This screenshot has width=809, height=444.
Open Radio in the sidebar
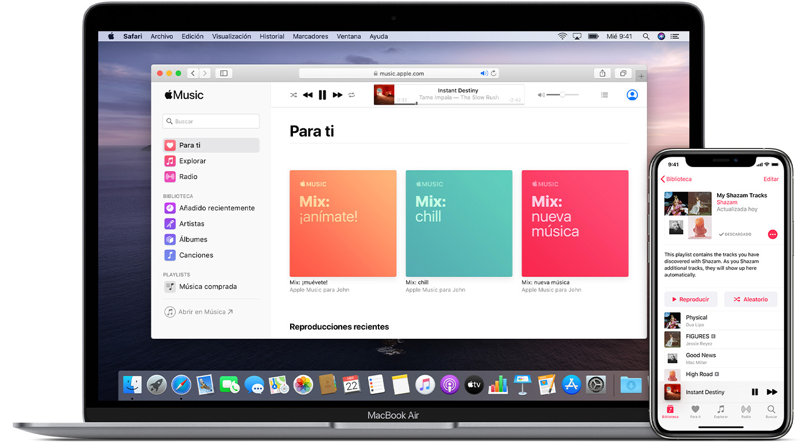click(x=211, y=176)
